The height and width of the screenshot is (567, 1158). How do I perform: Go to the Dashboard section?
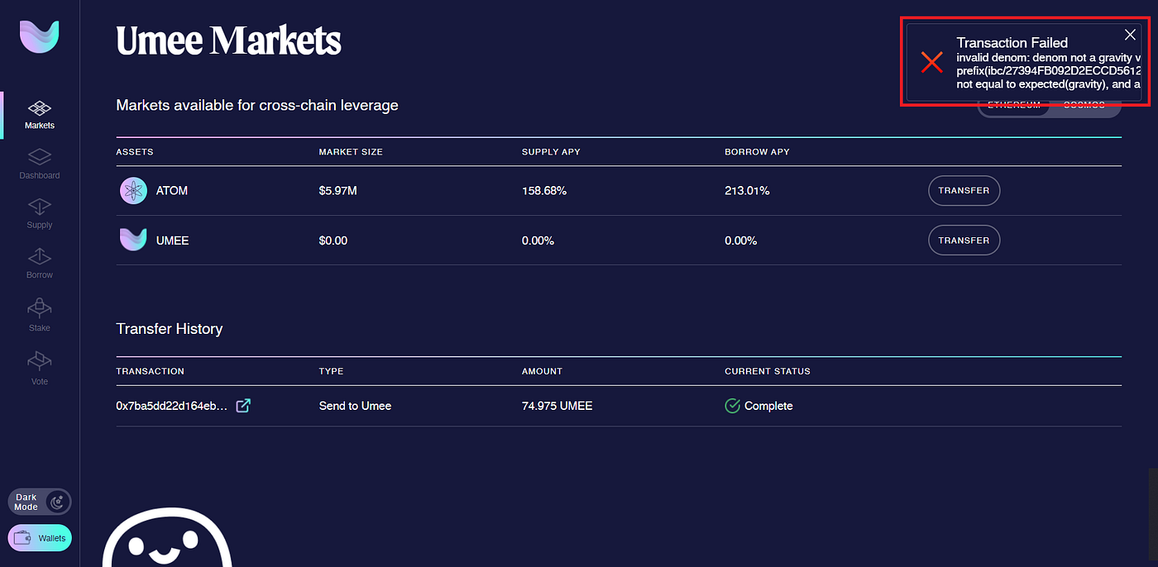point(40,164)
